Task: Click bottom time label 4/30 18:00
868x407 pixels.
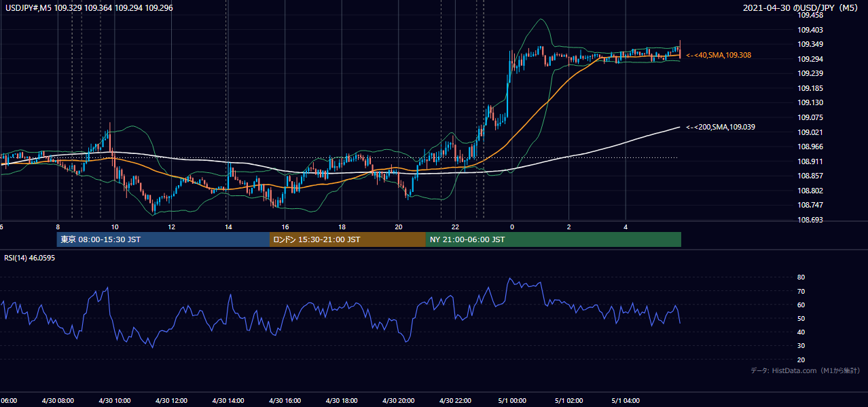Action: [x=342, y=401]
